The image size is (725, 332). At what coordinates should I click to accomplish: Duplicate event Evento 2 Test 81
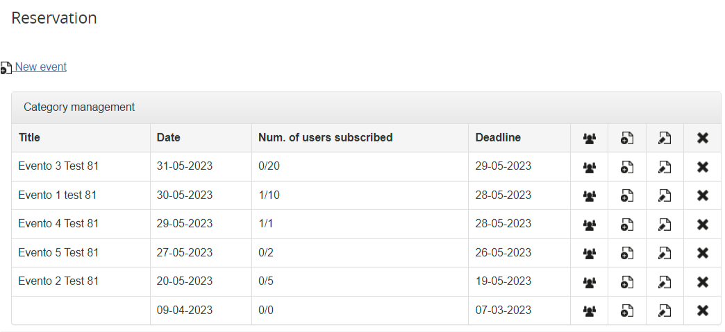626,282
